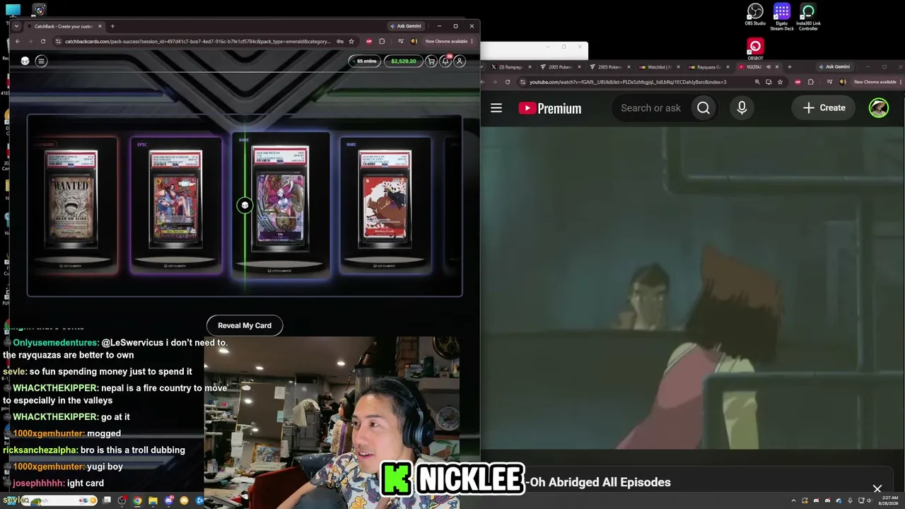Click Ask Gemini in the YouTube window
Viewport: 905px width, 509px height.
coord(834,67)
